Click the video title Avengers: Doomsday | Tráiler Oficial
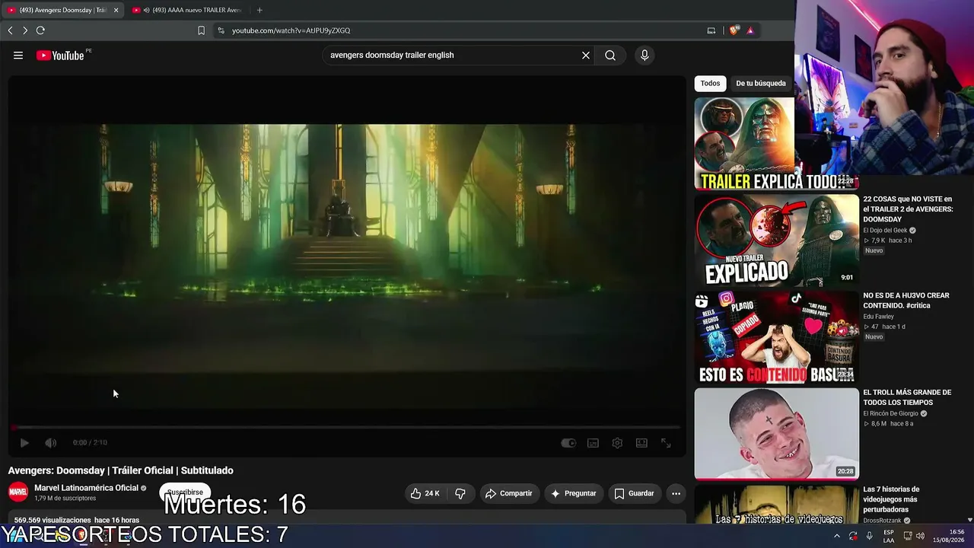Viewport: 974px width, 548px height. [x=121, y=470]
